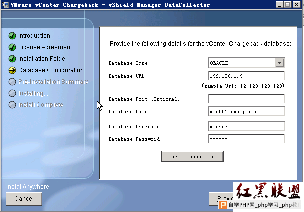Open the Database Type dropdown arrow

coord(280,63)
